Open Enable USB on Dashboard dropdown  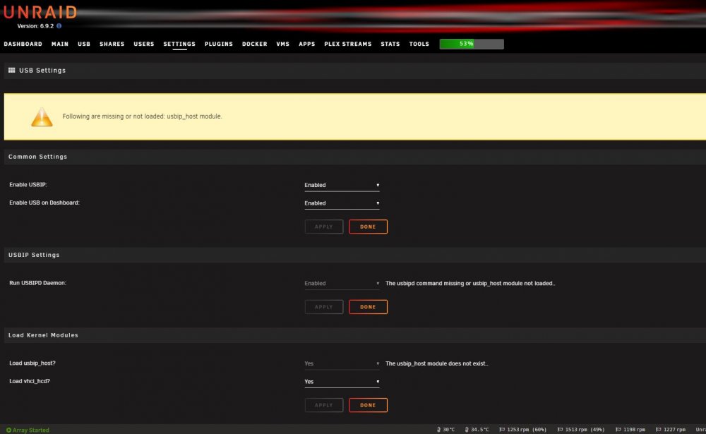tap(342, 203)
